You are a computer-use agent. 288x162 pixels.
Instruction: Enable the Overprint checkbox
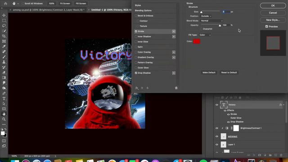tap(201, 29)
